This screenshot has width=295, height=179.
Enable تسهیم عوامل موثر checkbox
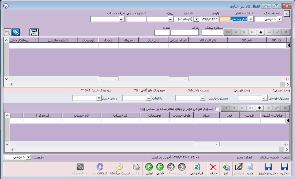pos(217,108)
